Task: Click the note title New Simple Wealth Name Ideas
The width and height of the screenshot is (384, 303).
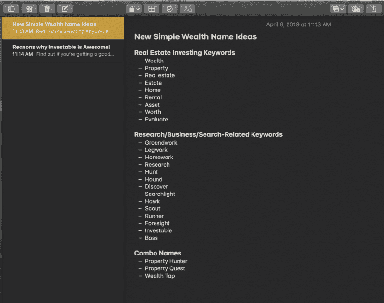Action: coord(195,37)
